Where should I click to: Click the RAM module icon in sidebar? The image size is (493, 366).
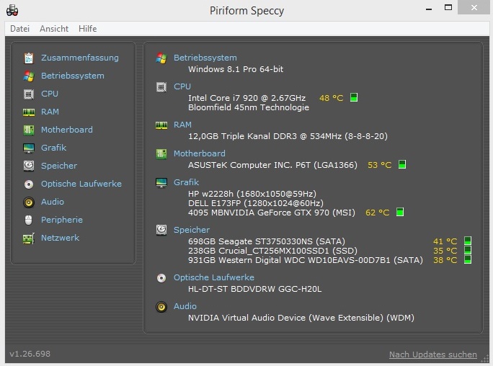coord(29,112)
